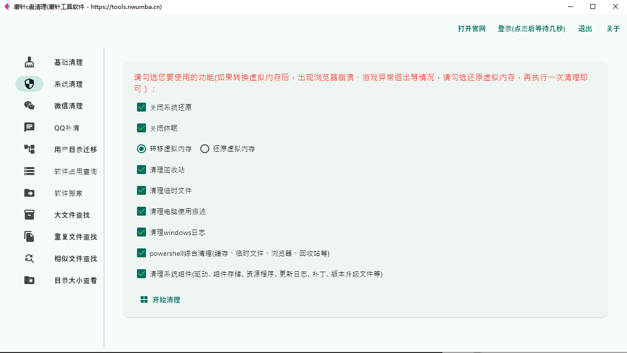Screen dimensions: 627x353
Task: Disable the 清理回收站 option
Action: 141,170
